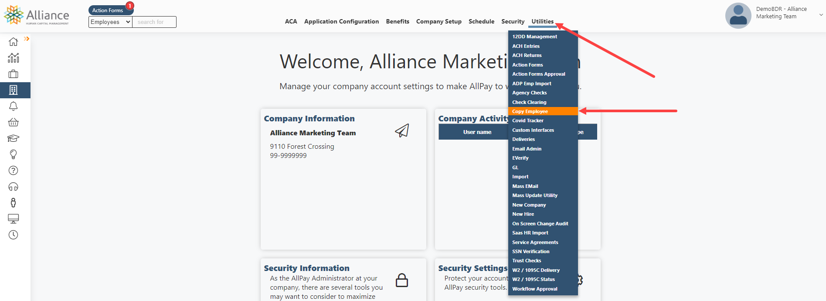Open the graduation cap icon in sidebar

click(x=14, y=138)
